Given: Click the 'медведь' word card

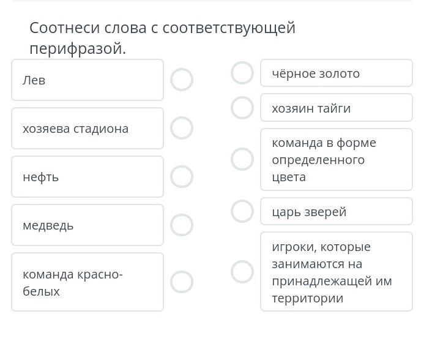Looking at the screenshot, I should pos(88,225).
